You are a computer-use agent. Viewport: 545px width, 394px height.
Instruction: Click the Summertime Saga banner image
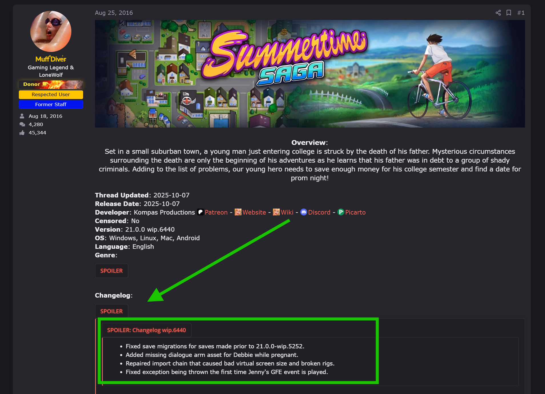coord(310,74)
